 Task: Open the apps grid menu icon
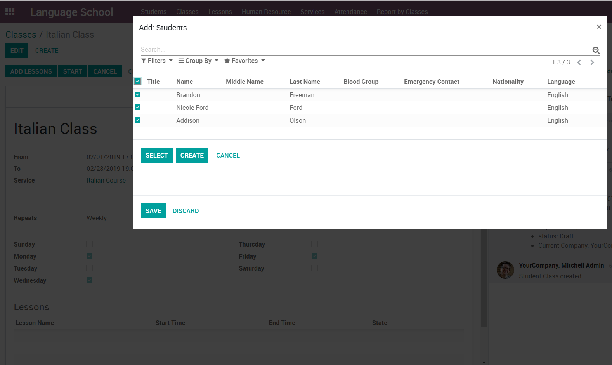tap(10, 12)
